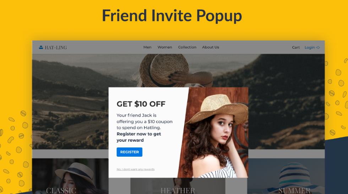The height and width of the screenshot is (194, 348).
Task: Decline via "No, I dont want any rewards"
Action: coord(136,169)
